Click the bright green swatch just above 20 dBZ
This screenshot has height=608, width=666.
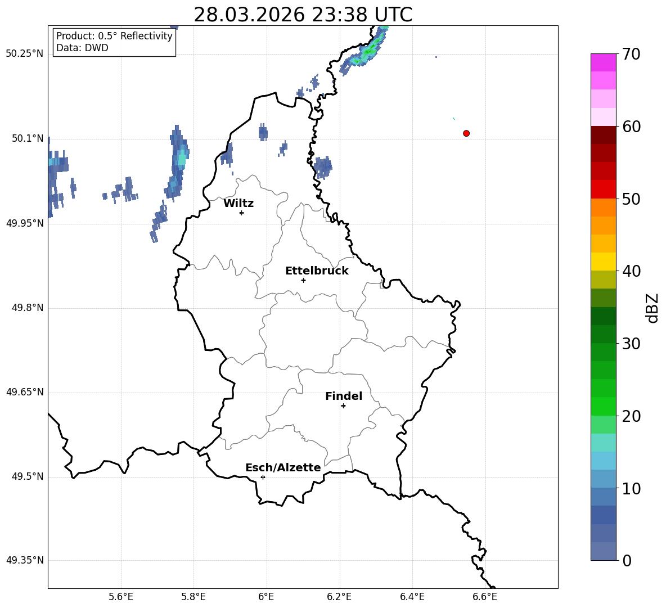[604, 407]
